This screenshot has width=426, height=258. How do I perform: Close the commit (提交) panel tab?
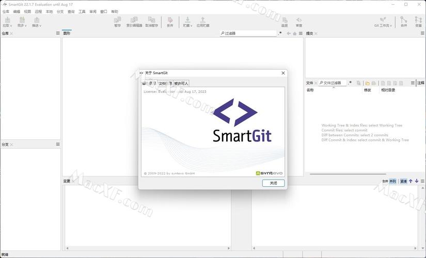pyautogui.click(x=316, y=34)
